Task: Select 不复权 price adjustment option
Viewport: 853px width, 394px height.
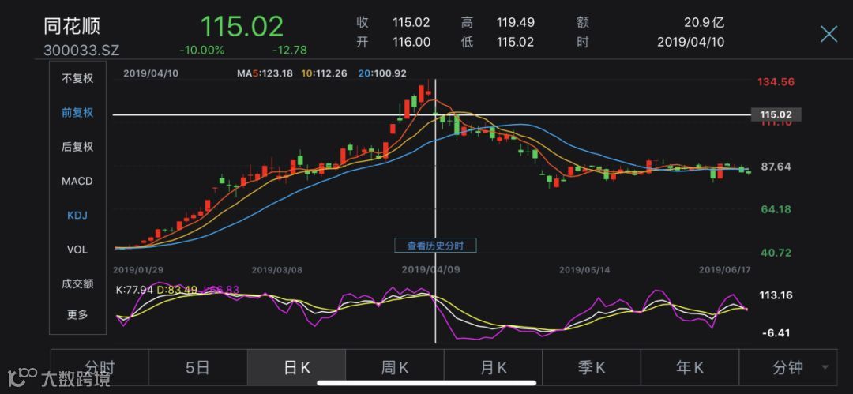Action: pos(77,78)
